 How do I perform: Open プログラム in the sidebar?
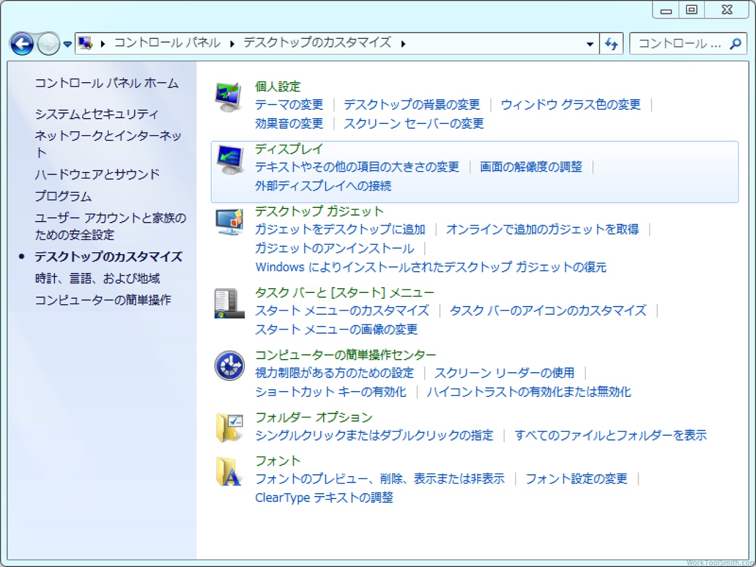click(x=63, y=196)
